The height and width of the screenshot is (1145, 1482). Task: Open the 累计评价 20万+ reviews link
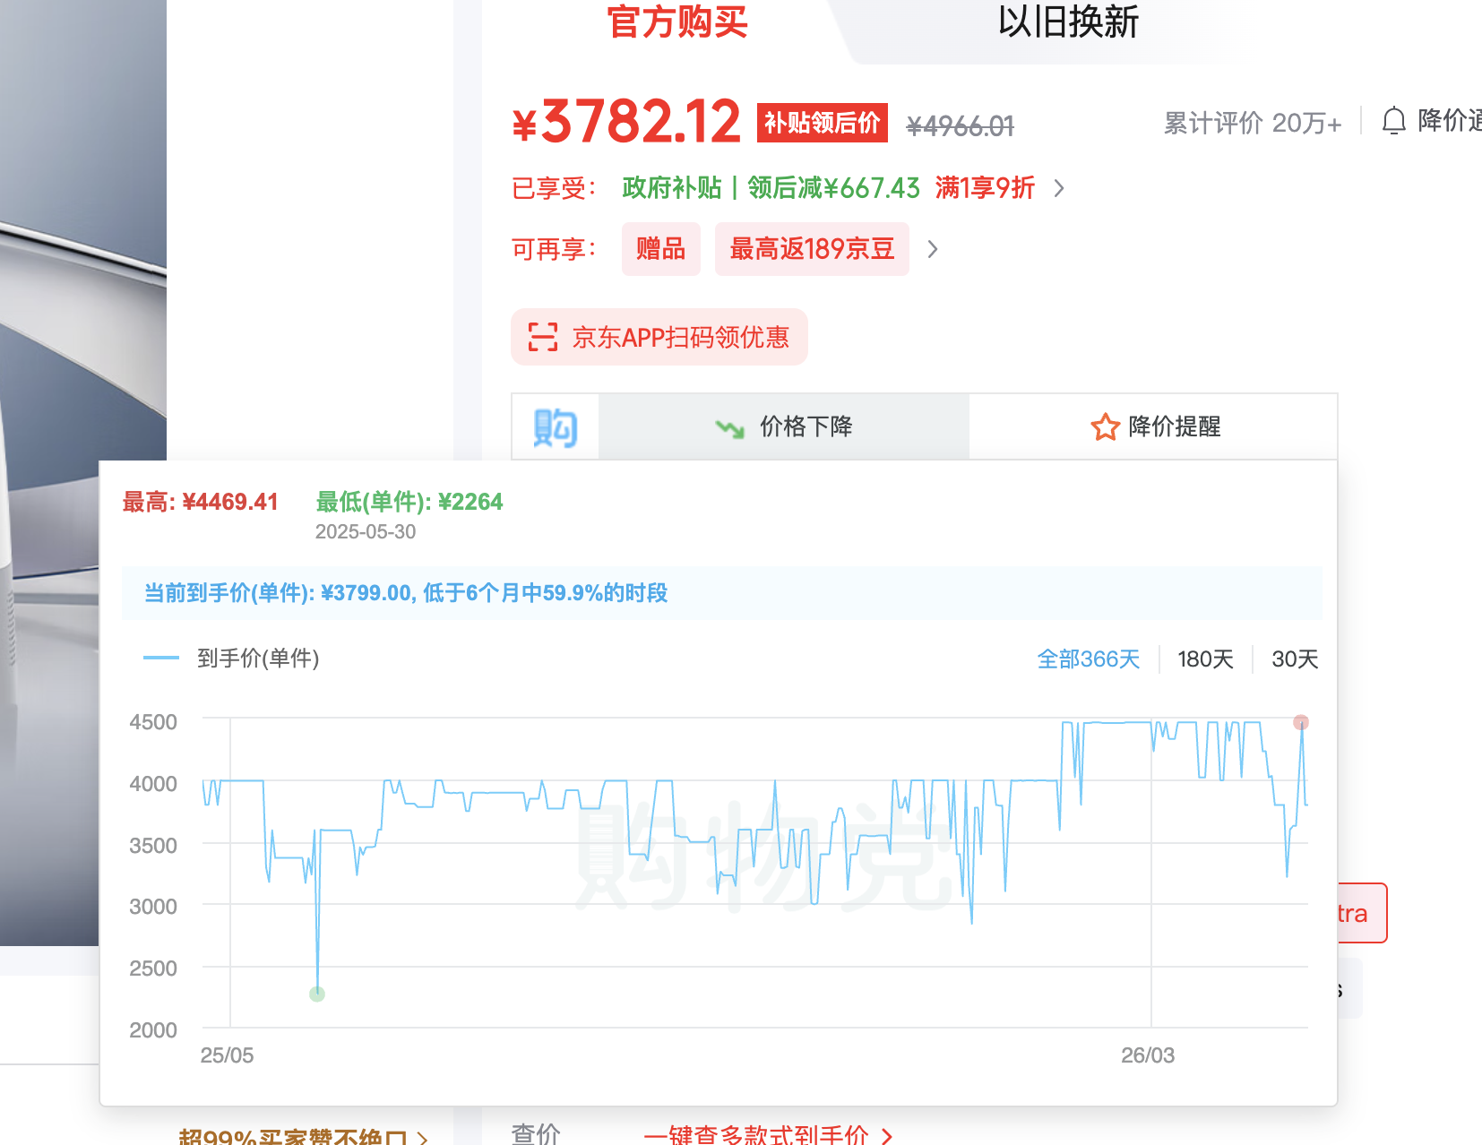(x=1252, y=123)
